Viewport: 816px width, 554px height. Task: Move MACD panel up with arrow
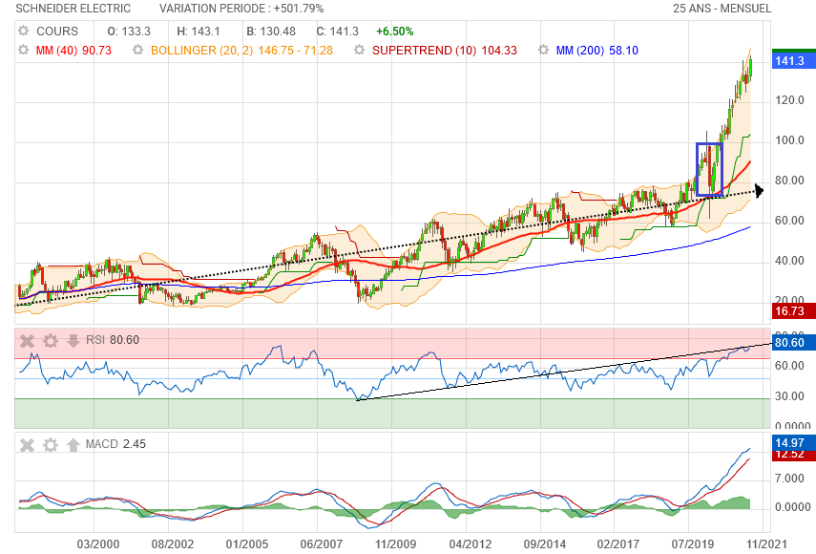[71, 444]
